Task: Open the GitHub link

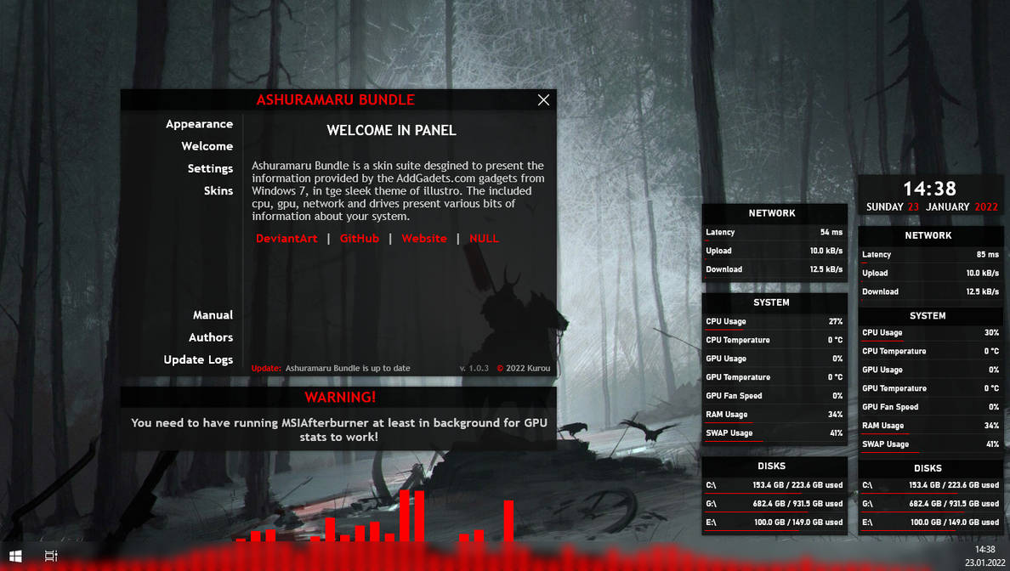Action: tap(359, 239)
